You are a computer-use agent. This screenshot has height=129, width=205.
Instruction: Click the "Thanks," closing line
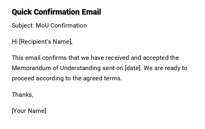[x=23, y=95]
